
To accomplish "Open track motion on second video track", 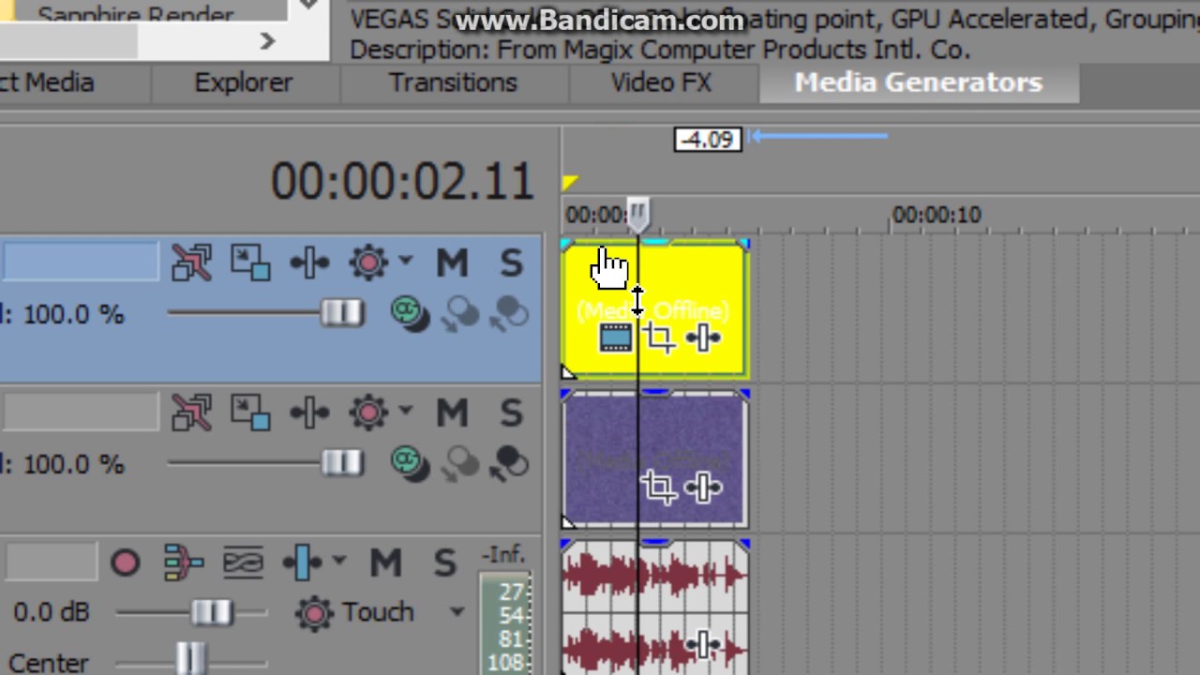I will click(250, 412).
